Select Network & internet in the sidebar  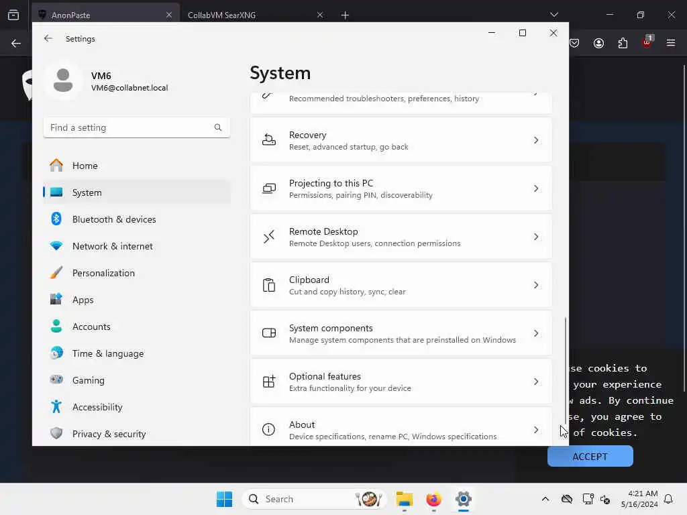(137, 245)
